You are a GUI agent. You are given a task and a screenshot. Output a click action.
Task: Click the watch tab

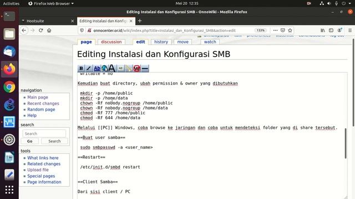(x=210, y=42)
